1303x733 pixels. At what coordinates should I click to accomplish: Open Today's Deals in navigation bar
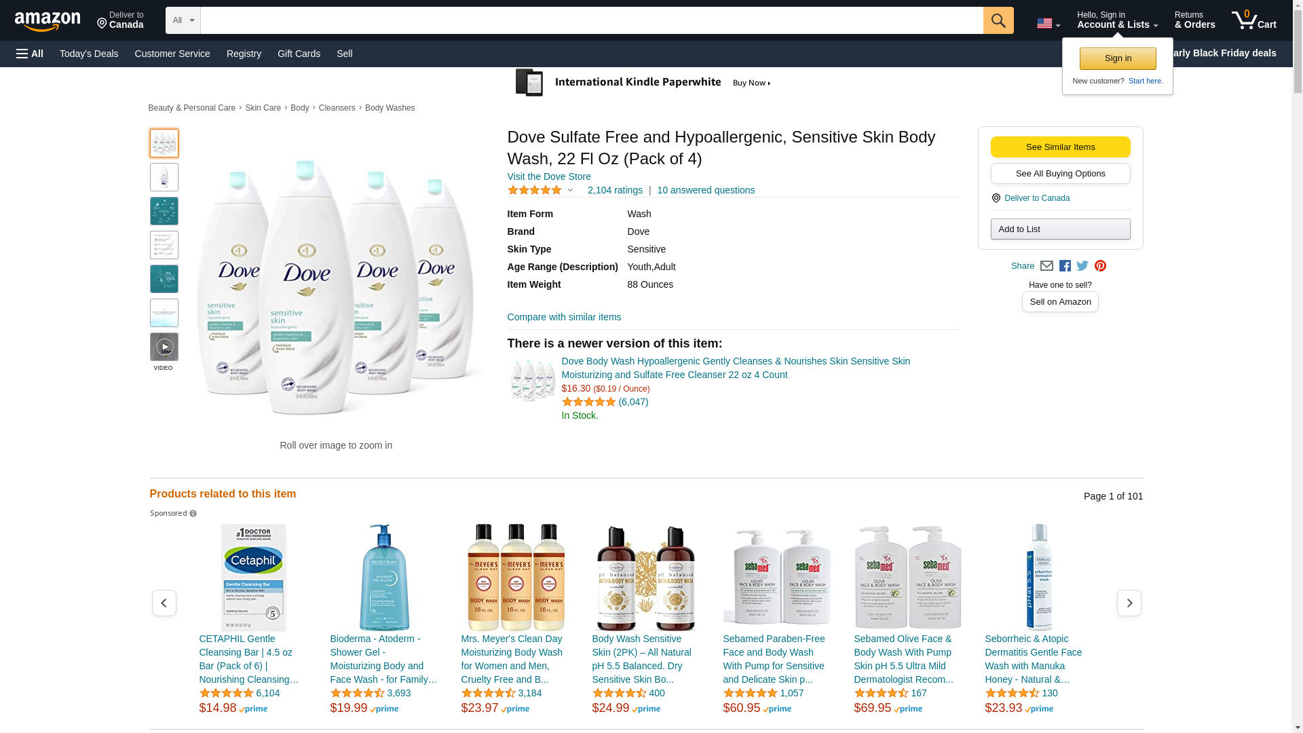pyautogui.click(x=89, y=54)
